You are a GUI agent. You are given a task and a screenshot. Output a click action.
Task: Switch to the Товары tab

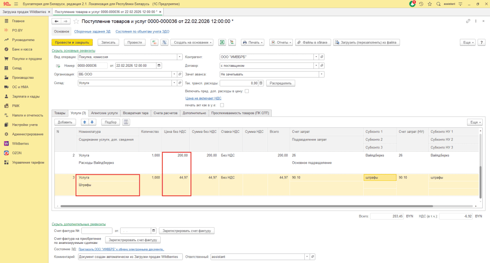coord(60,113)
